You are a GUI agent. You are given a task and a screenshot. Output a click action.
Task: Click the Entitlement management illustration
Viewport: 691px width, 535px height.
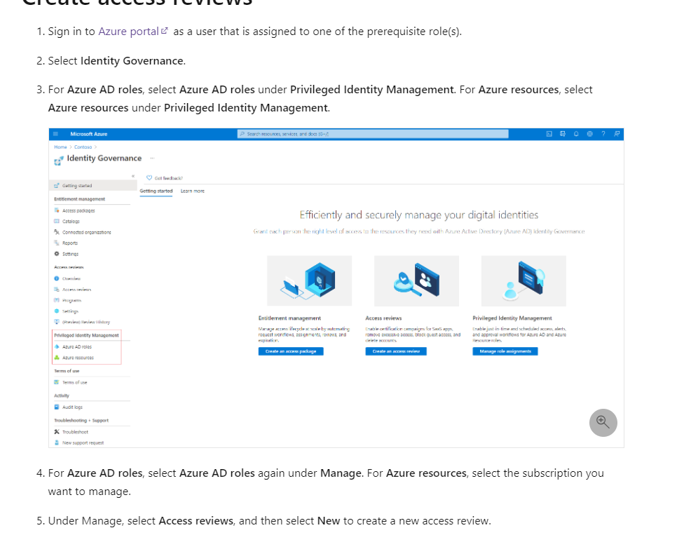pos(309,280)
